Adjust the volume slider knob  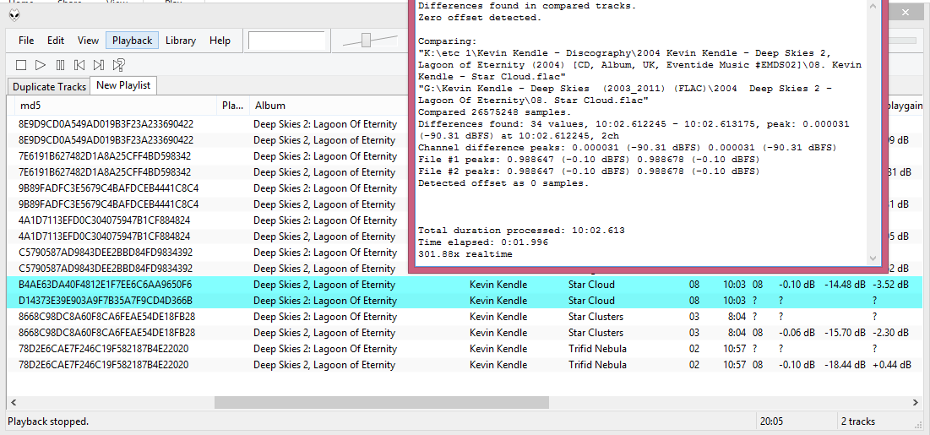pyautogui.click(x=366, y=41)
